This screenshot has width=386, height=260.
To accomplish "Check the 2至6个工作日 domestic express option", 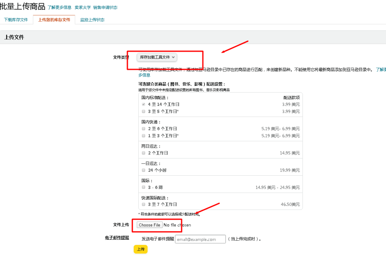I will tap(143, 129).
